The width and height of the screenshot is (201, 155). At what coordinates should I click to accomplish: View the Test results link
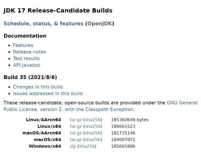(26, 58)
